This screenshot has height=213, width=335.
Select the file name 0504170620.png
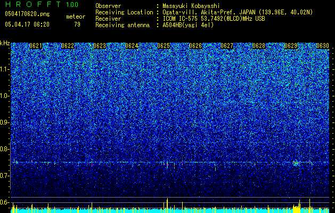[27, 14]
